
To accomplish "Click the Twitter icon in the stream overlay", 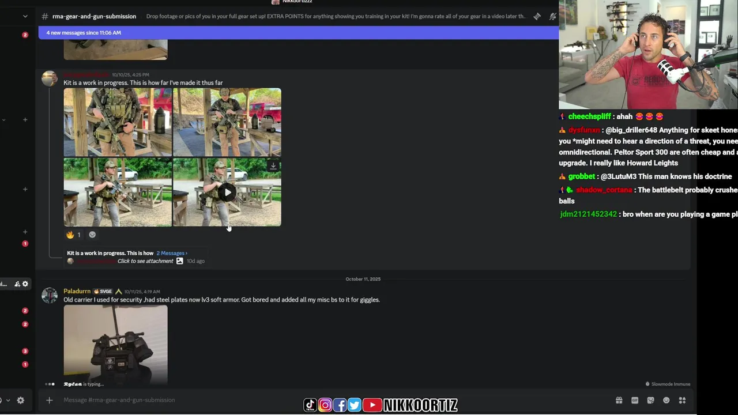I will click(x=355, y=405).
